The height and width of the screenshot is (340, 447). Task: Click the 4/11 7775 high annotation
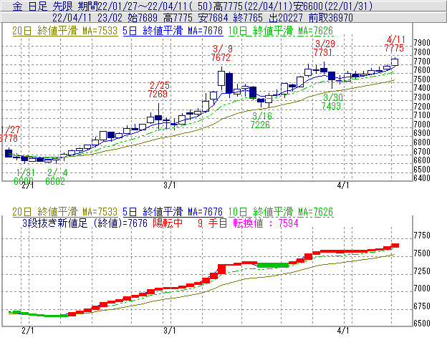(x=395, y=44)
